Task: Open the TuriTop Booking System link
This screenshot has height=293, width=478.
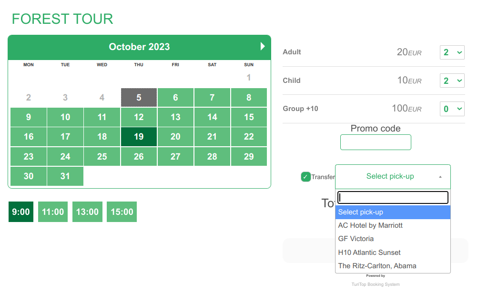Action: (376, 284)
